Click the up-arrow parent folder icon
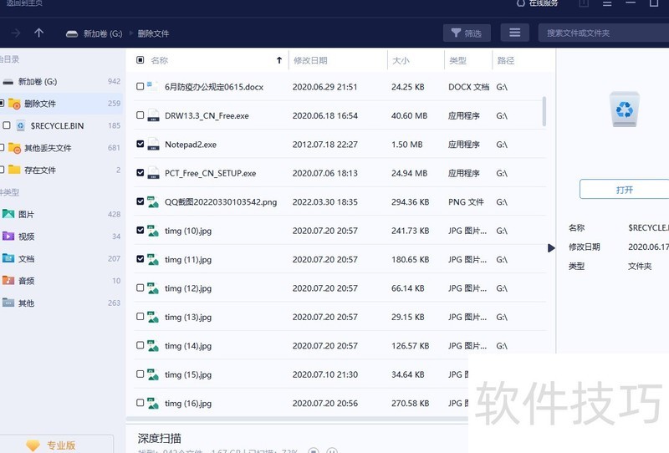 pos(38,33)
